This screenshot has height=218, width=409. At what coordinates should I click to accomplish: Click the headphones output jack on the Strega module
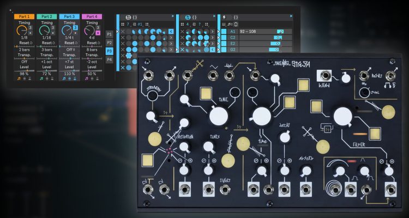pyautogui.click(x=390, y=76)
